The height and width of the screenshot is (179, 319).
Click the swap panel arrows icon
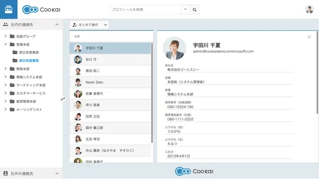pos(63,99)
